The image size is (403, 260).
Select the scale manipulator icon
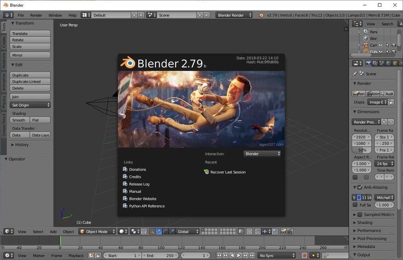point(172,231)
